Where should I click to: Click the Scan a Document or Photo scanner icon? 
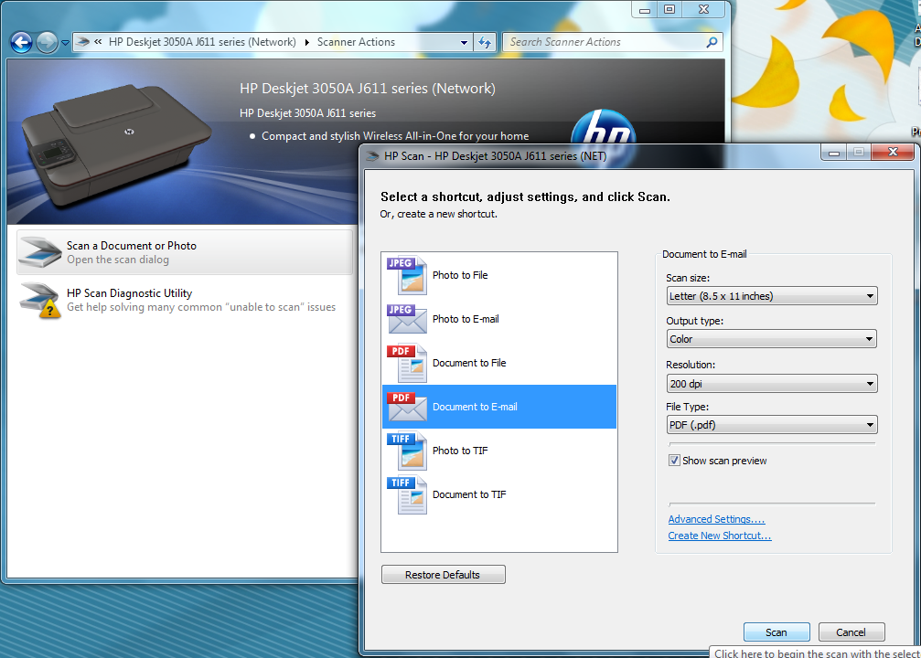41,252
